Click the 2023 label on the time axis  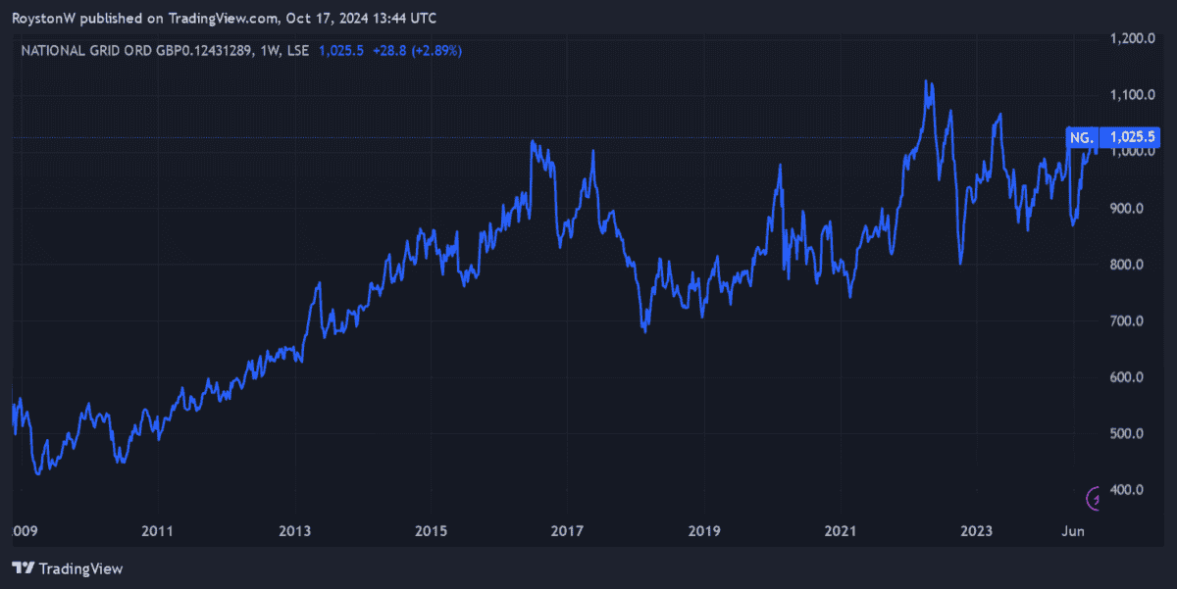977,532
